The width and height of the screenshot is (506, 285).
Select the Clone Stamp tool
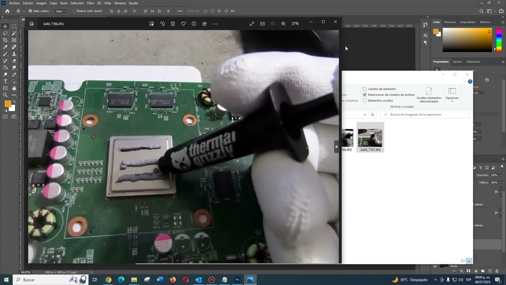pos(14,54)
